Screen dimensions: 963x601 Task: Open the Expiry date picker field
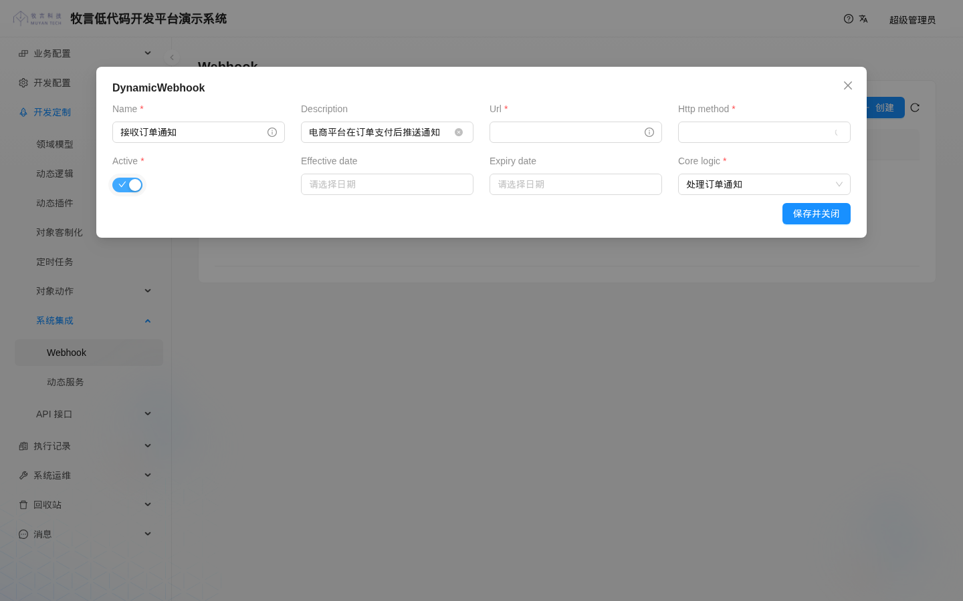pos(576,184)
